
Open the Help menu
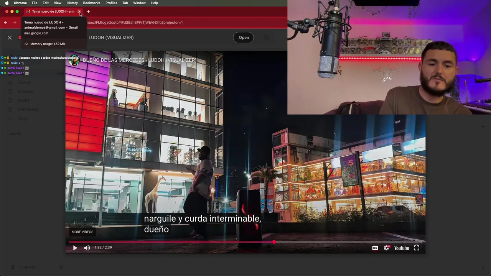[x=154, y=3]
